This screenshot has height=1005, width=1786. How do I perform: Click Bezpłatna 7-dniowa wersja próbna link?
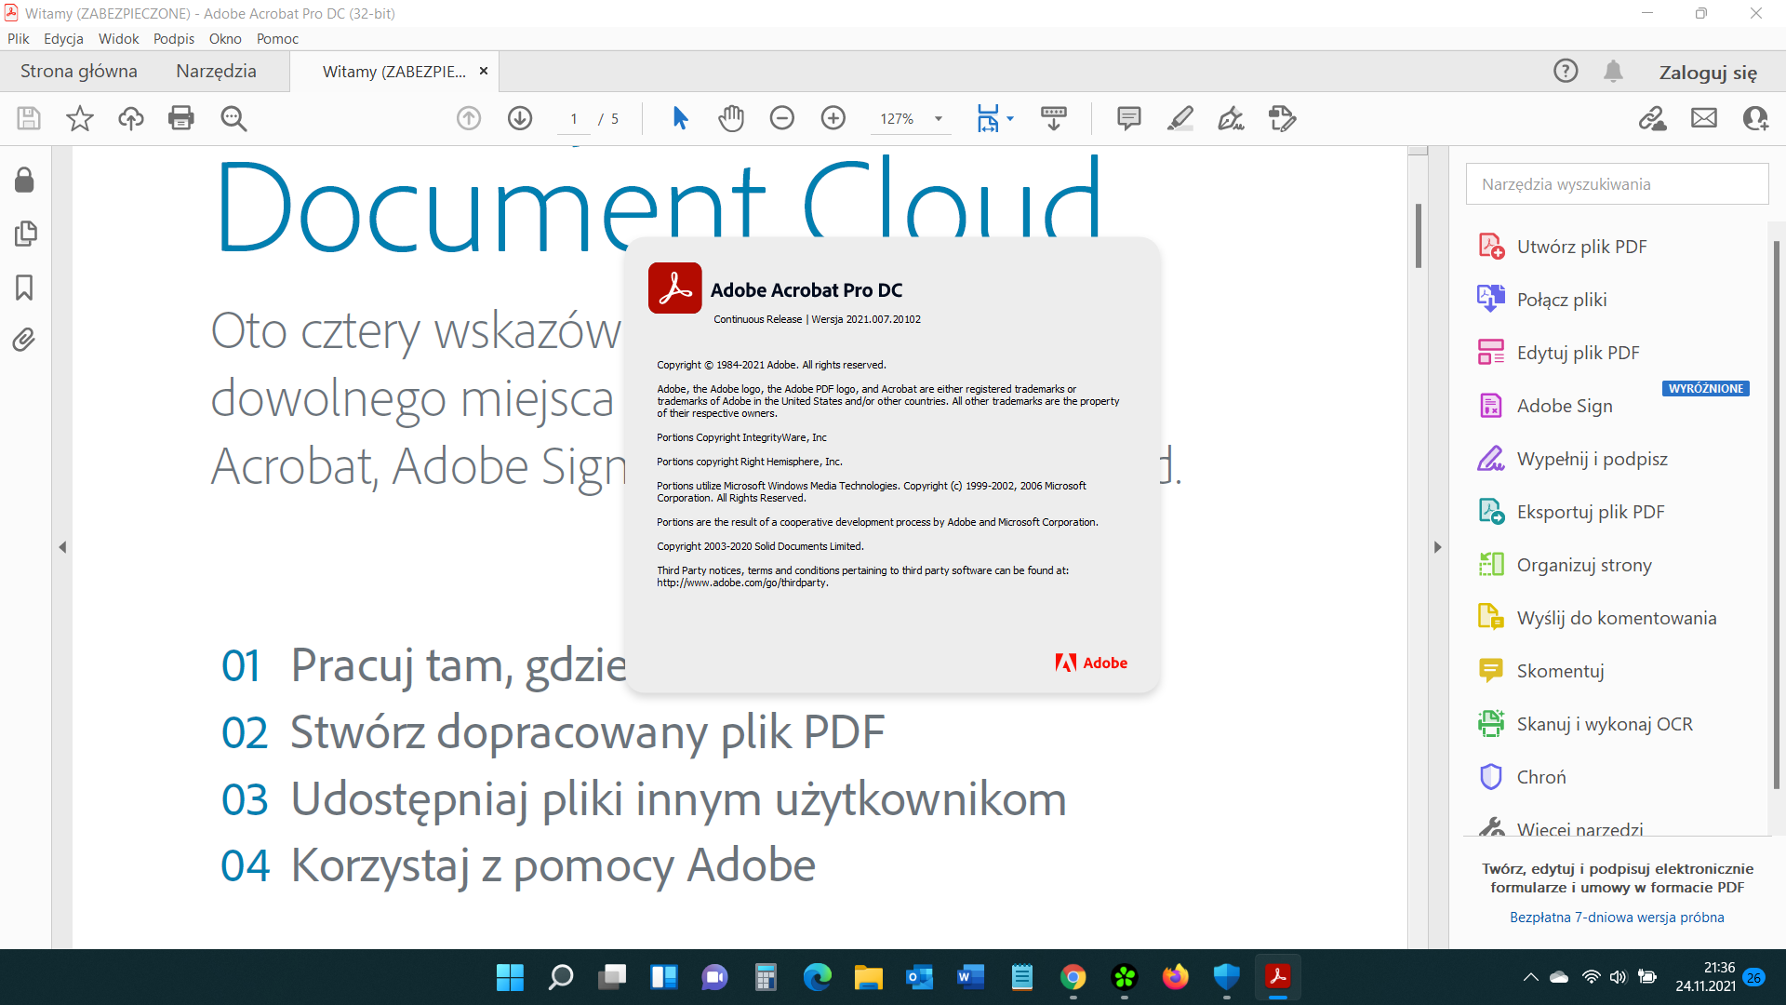point(1617,918)
